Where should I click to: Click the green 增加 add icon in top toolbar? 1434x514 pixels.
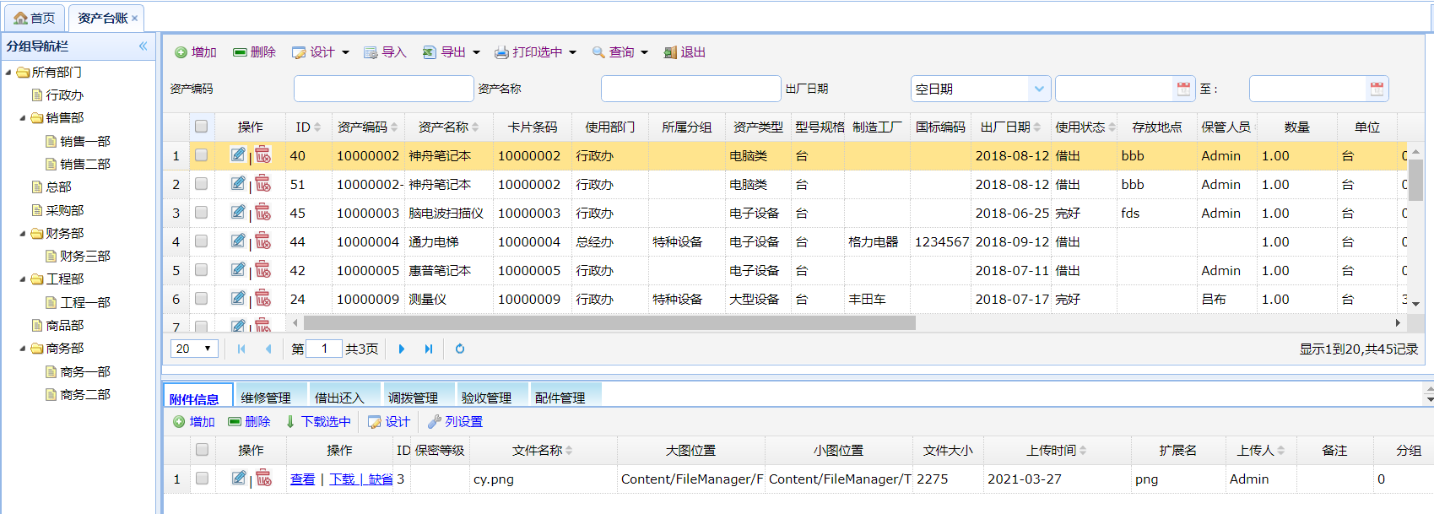point(181,52)
